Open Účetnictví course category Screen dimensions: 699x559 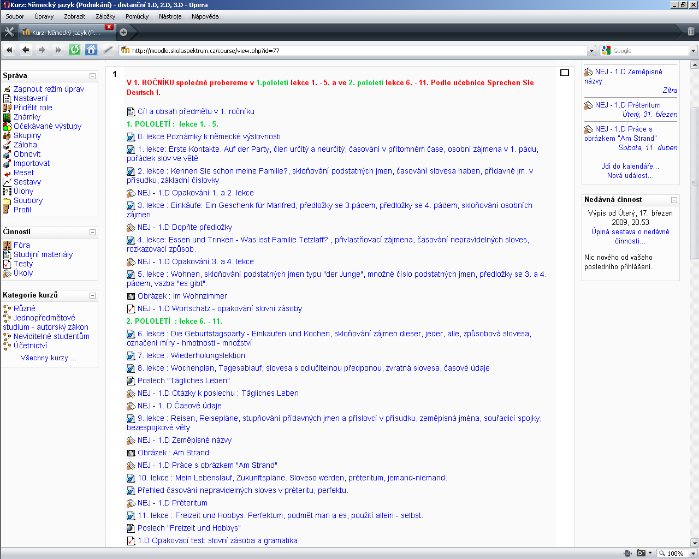tap(30, 346)
